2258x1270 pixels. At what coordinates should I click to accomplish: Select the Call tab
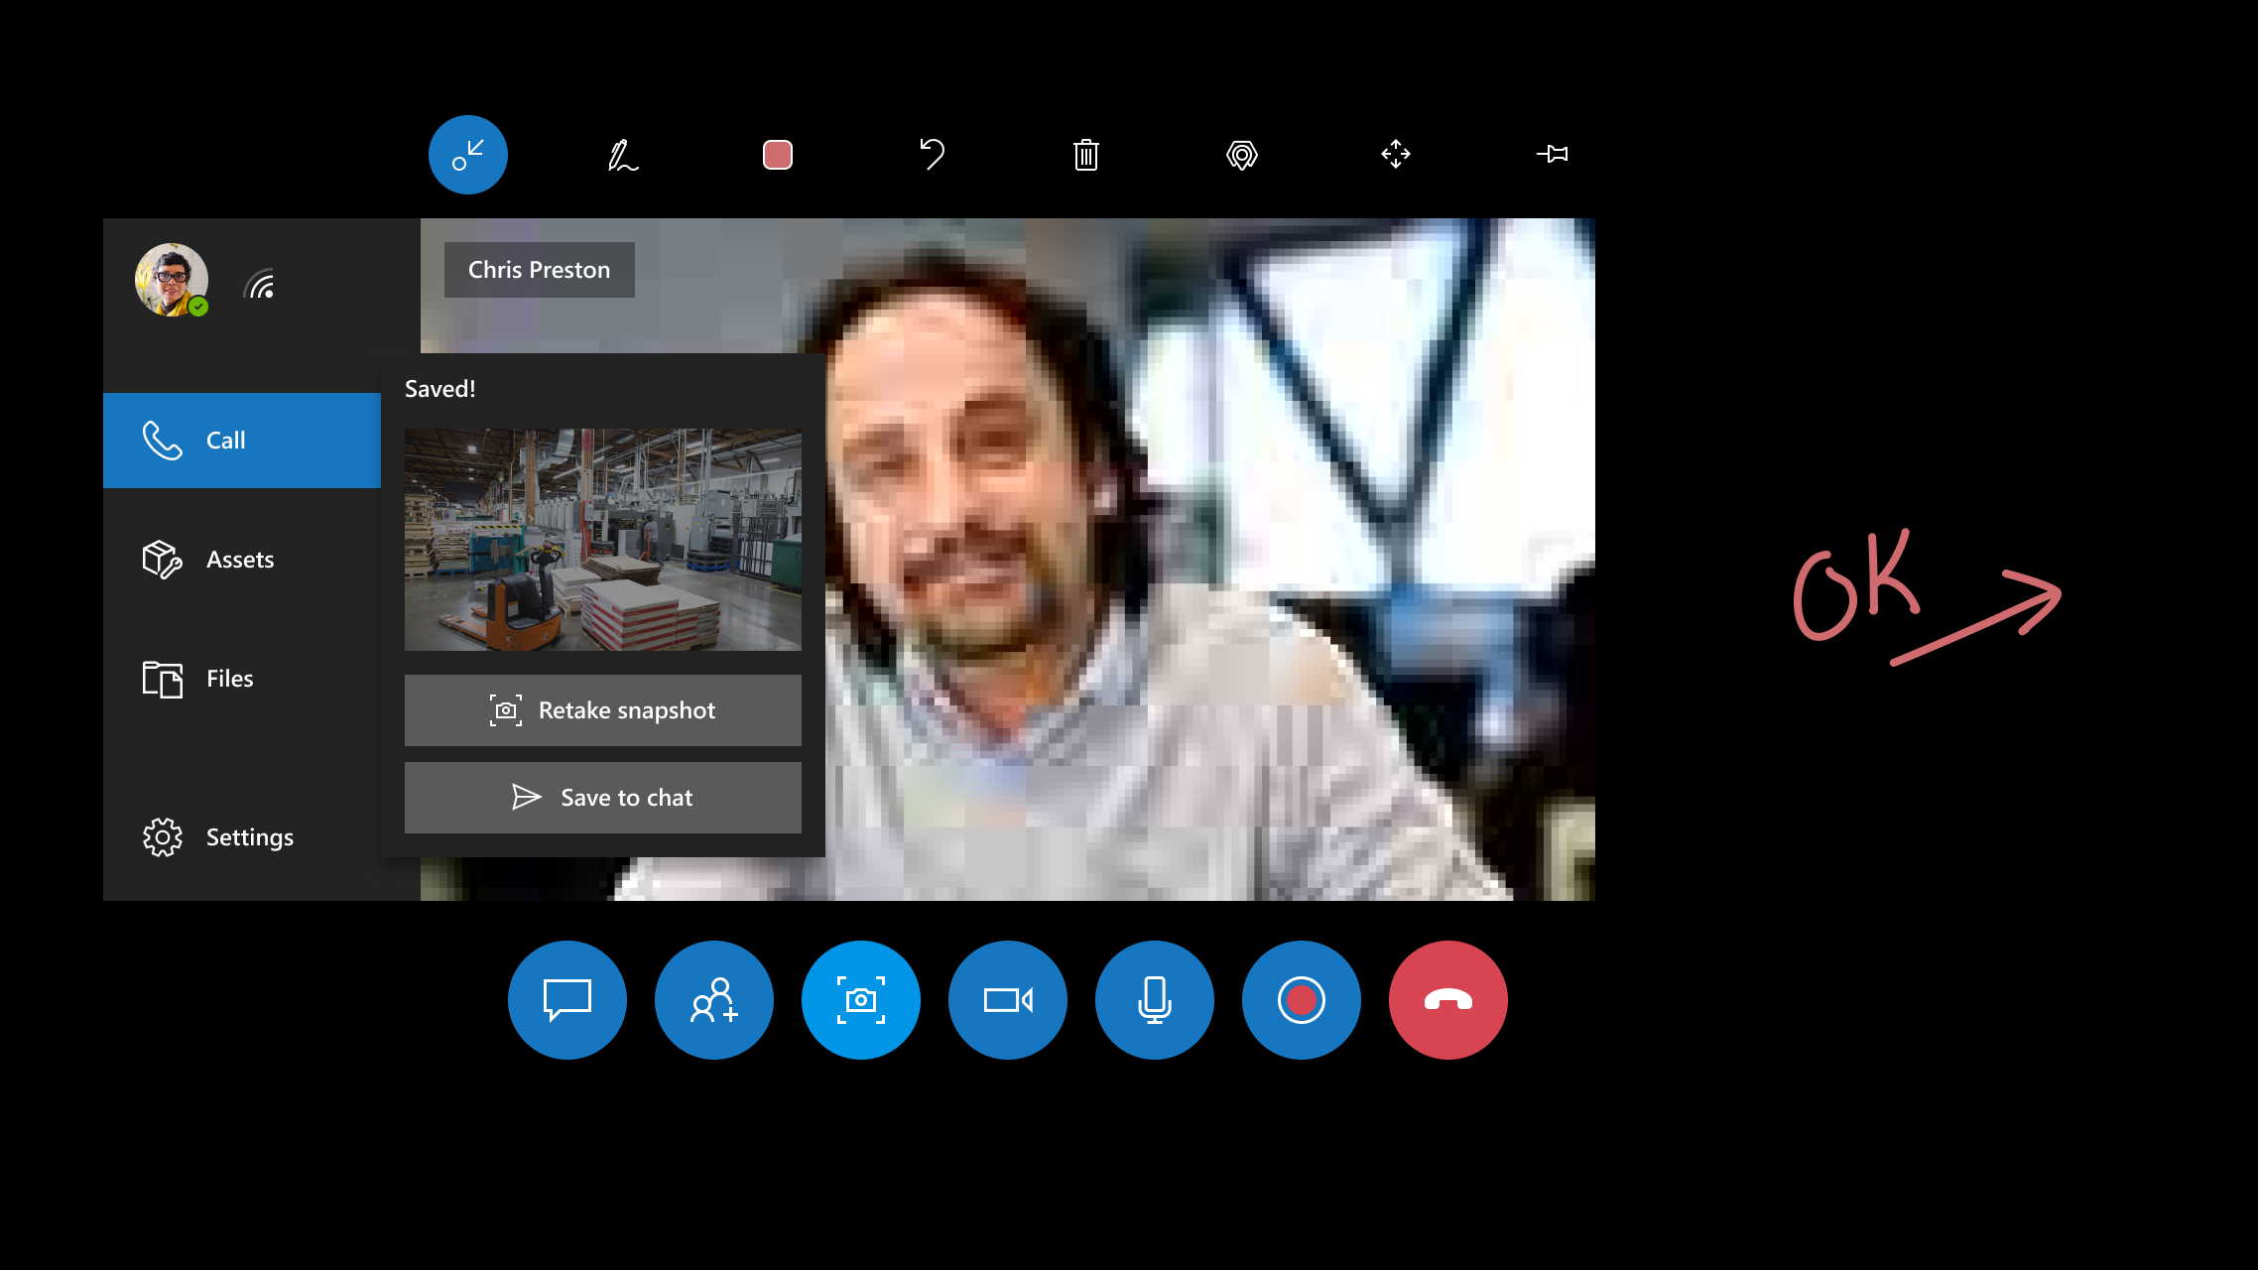click(240, 439)
